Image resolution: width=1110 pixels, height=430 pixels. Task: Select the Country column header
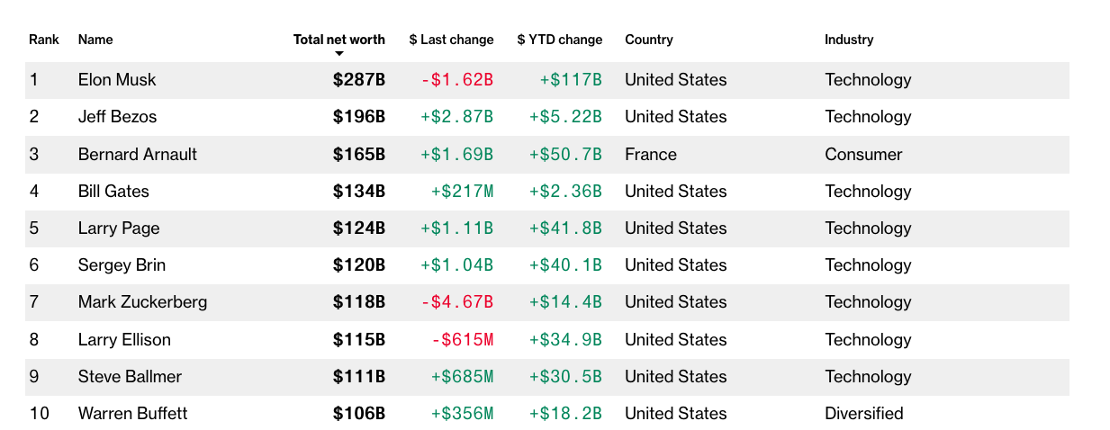(x=648, y=40)
